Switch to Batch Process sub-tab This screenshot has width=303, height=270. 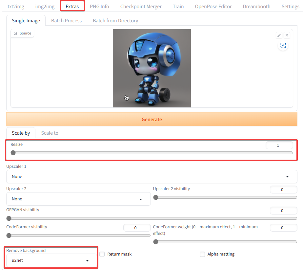coord(66,20)
